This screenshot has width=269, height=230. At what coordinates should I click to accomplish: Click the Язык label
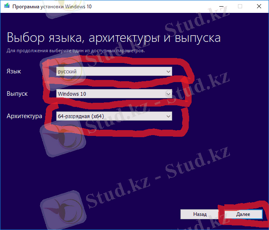[x=14, y=71]
